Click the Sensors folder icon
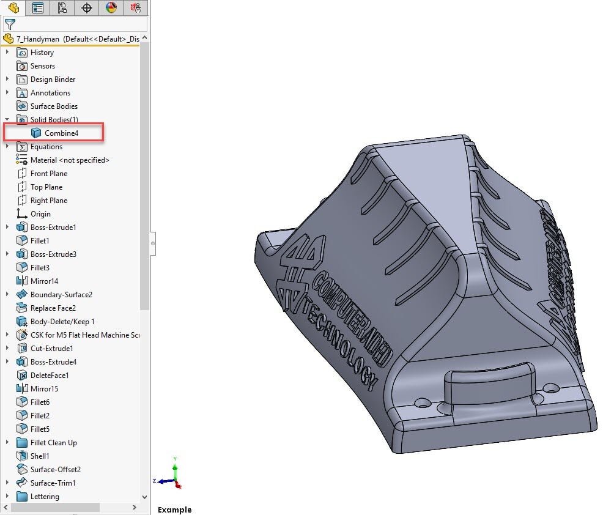 tap(22, 66)
